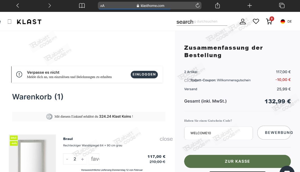
Task: Open Safari bookmarks sidebar icon
Action: pos(82,5)
